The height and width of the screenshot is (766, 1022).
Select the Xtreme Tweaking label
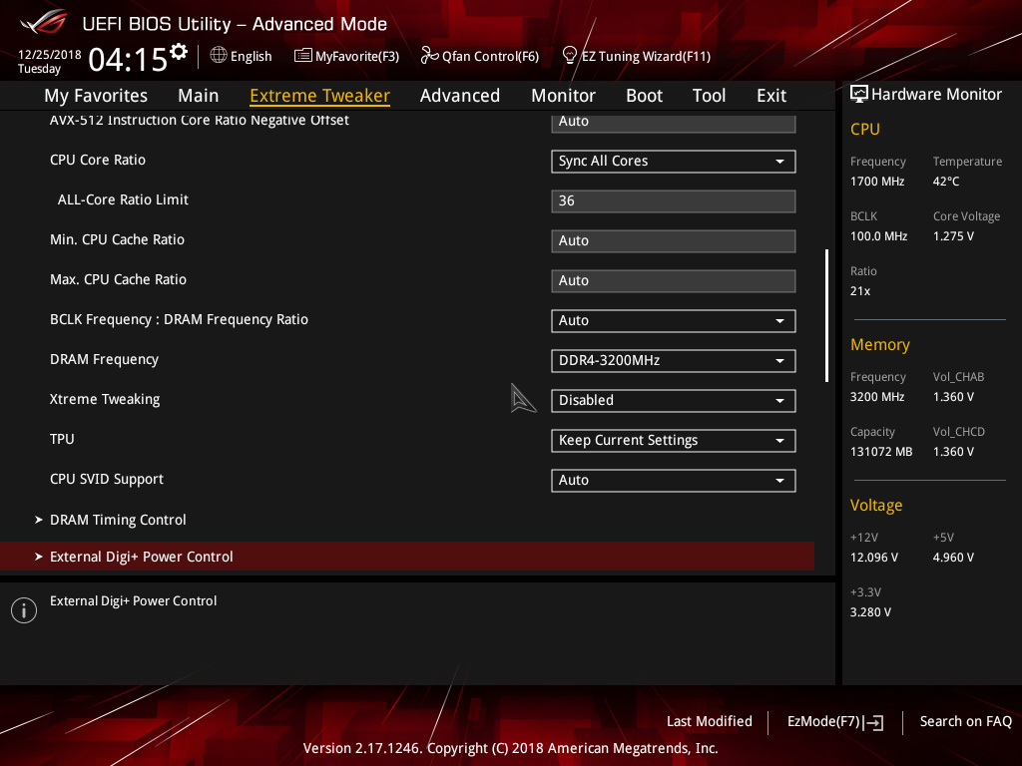[x=105, y=399]
